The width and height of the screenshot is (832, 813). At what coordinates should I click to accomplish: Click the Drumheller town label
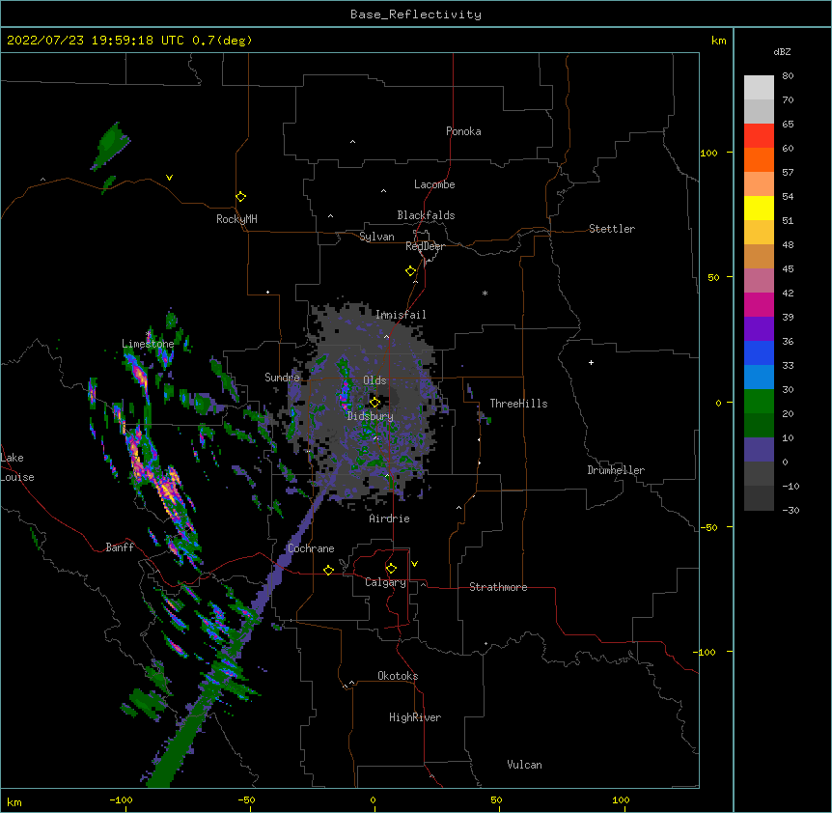point(616,470)
